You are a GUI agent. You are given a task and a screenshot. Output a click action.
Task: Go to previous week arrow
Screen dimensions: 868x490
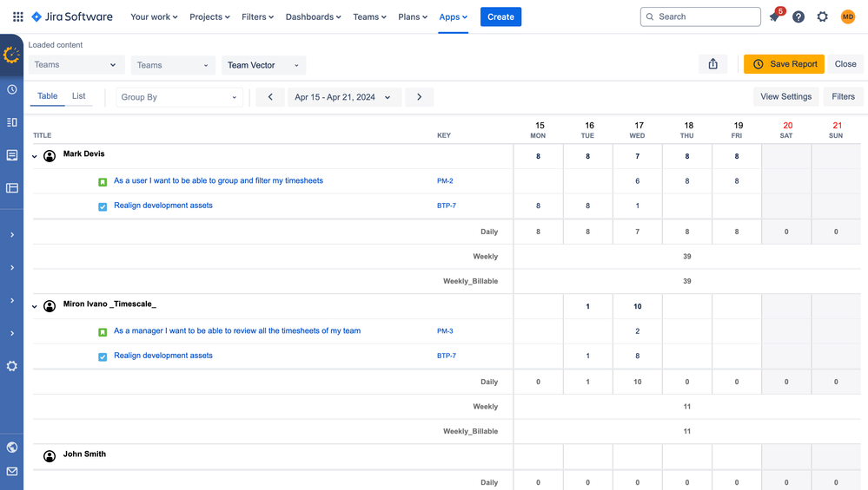(270, 96)
